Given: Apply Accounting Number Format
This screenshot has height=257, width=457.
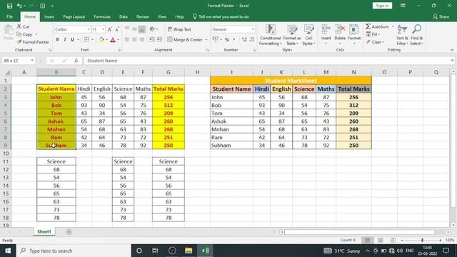Looking at the screenshot, I should click(x=215, y=40).
